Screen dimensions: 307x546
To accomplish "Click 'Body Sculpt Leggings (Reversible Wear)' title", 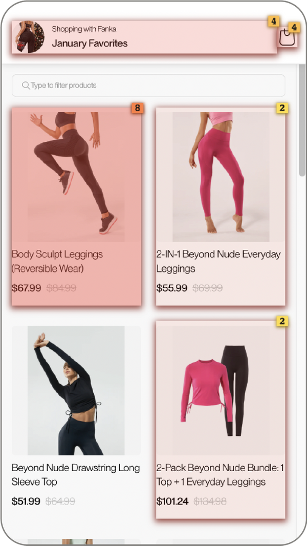I will coord(57,261).
